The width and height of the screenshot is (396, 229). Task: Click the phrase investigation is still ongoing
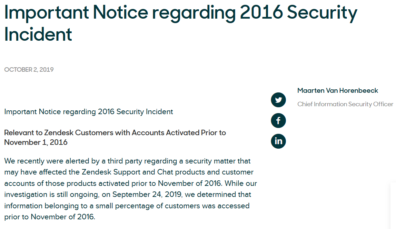[51, 195]
